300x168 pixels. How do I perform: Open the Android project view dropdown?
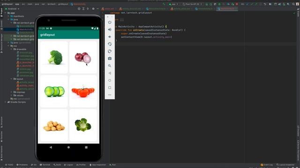(x=12, y=9)
